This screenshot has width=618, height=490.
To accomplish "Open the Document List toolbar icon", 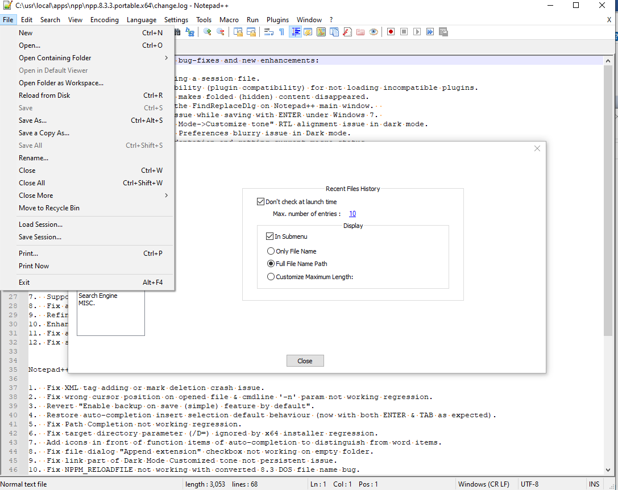I will click(334, 32).
